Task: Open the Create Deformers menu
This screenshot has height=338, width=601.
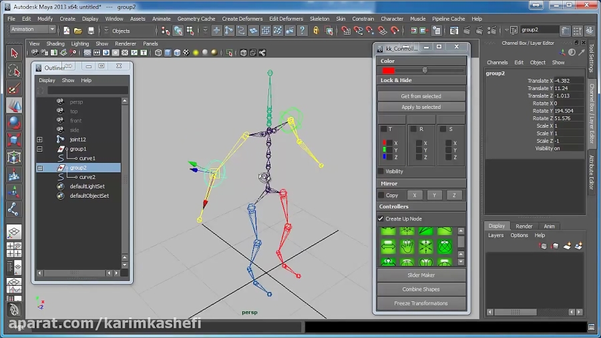Action: point(242,19)
